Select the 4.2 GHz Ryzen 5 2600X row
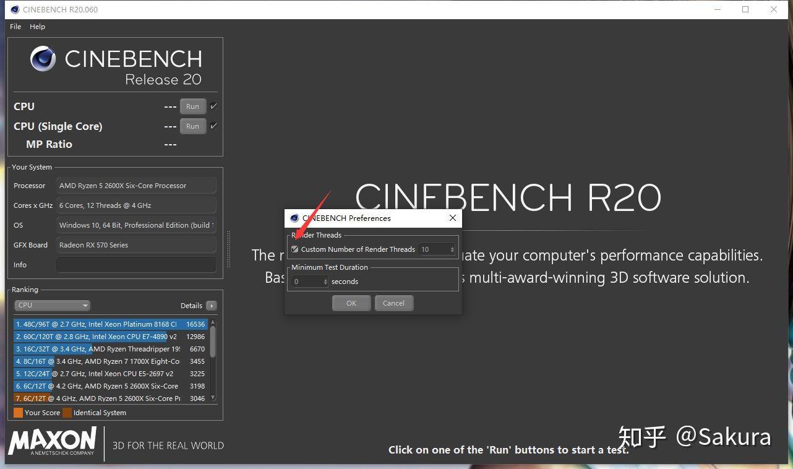Viewport: 793px width, 469px height. point(111,386)
